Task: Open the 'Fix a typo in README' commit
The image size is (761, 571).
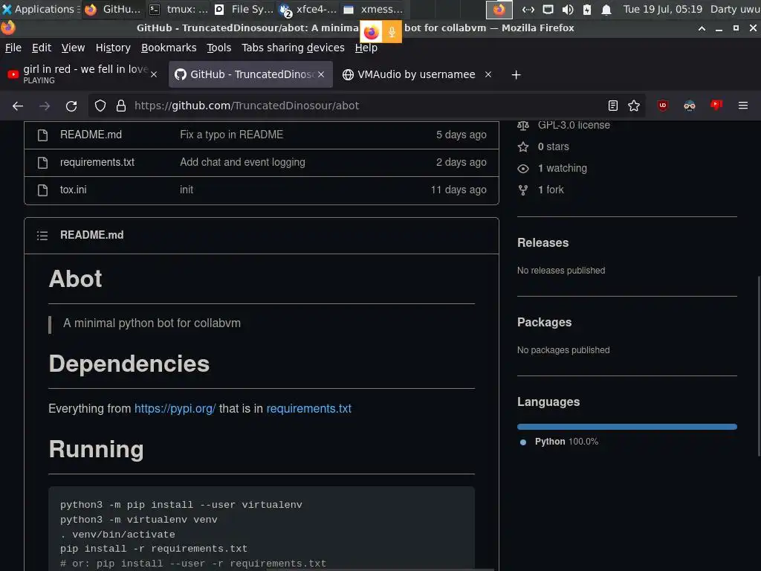Action: tap(232, 135)
